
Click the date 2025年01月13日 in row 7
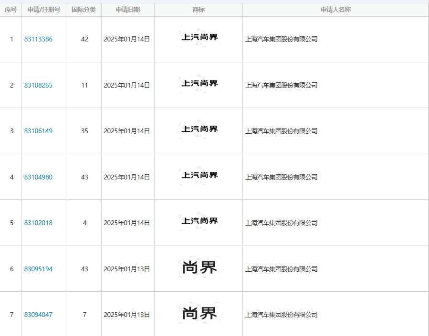(126, 315)
